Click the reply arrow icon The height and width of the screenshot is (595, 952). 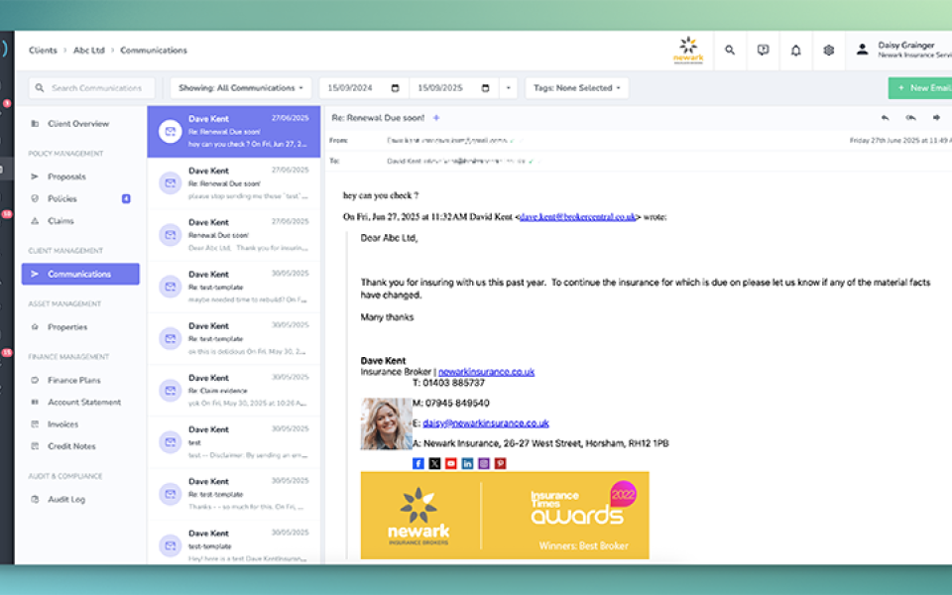pyautogui.click(x=886, y=118)
